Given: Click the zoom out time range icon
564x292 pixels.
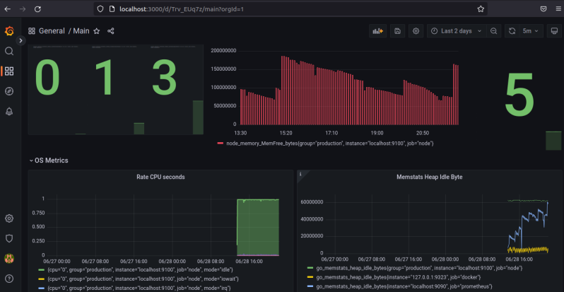Looking at the screenshot, I should click(x=493, y=31).
